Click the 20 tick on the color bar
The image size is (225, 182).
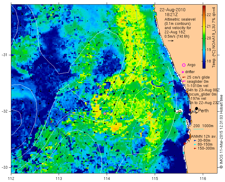point(209,38)
